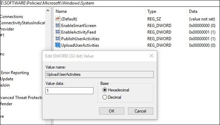This screenshot has width=220, height=125.
Task: Select the PublishUserActivities value name
Action: 80,38
